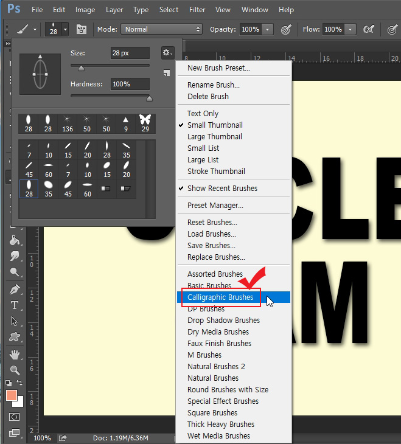Toggle pressure for opacity icon
This screenshot has height=444, width=401.
click(x=286, y=29)
